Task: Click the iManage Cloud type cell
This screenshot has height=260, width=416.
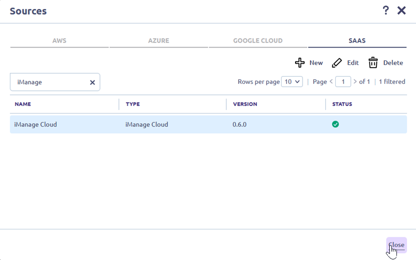Action: (147, 124)
